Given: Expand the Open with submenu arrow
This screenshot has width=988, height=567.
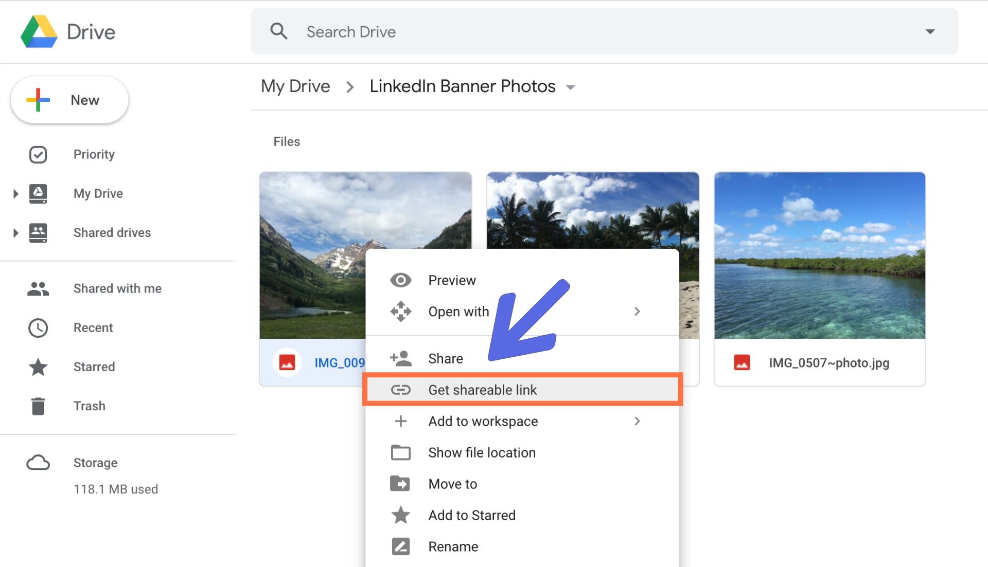Looking at the screenshot, I should [x=637, y=312].
